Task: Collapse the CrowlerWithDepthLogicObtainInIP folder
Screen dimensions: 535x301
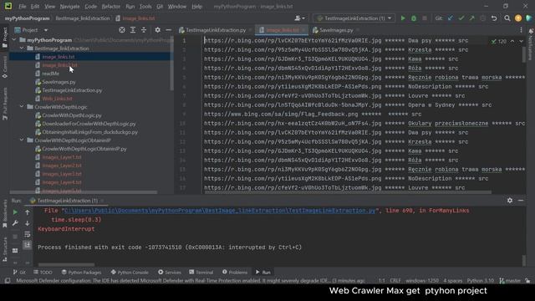Action: click(x=22, y=140)
